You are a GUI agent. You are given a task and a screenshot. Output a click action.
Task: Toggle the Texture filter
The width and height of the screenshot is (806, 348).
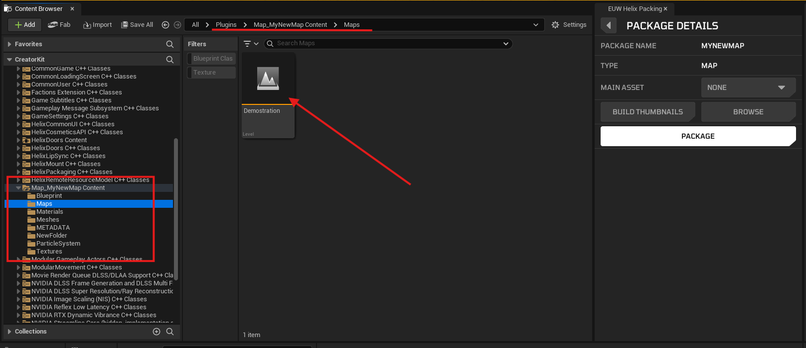tap(212, 73)
